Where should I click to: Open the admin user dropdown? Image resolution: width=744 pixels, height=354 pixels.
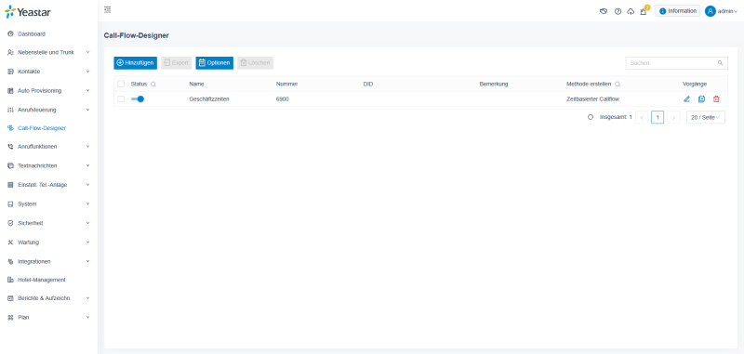click(x=722, y=11)
